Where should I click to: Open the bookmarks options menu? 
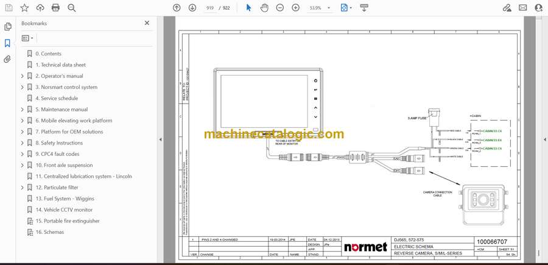[x=27, y=38]
